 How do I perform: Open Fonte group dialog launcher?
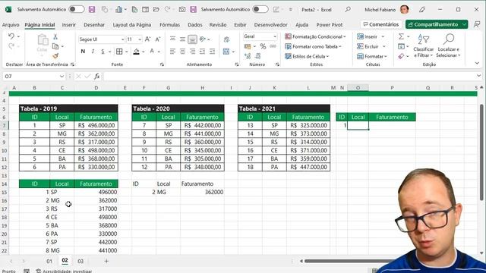tap(162, 64)
